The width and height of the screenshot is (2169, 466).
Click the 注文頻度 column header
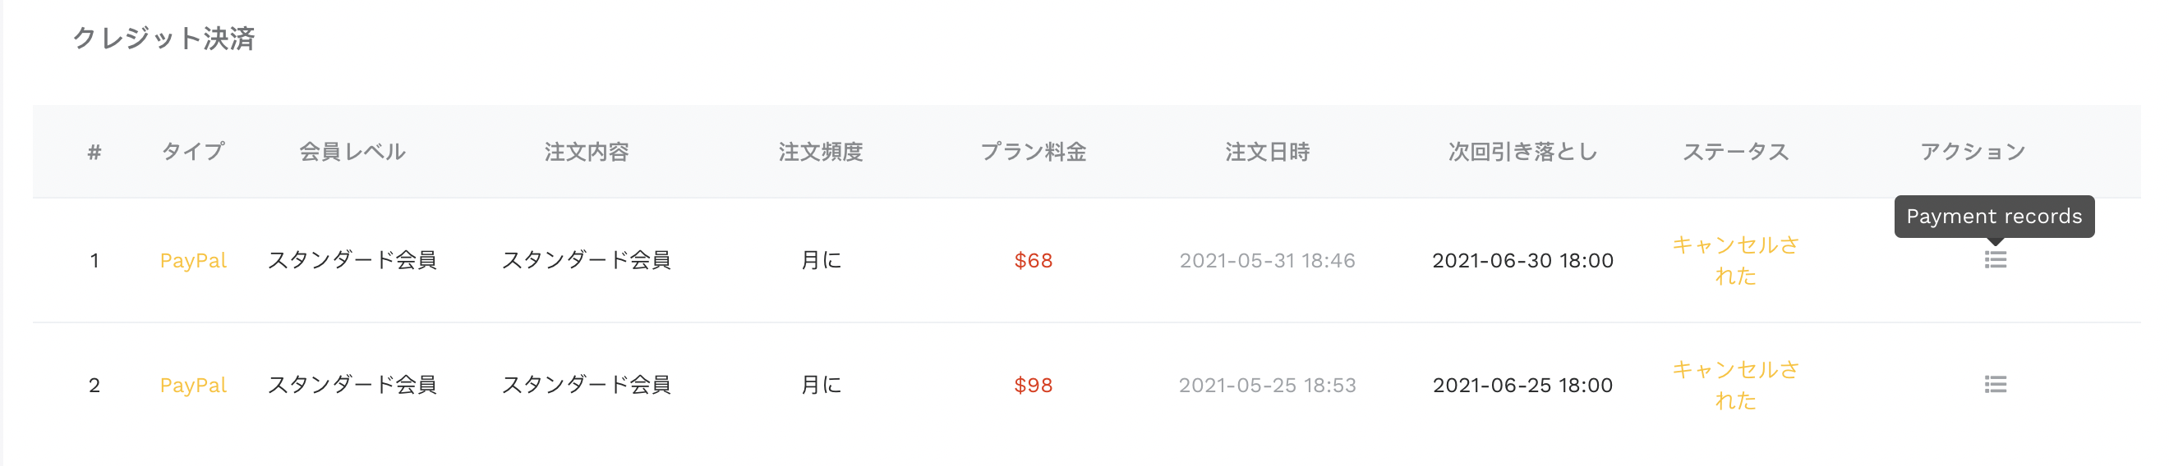(820, 152)
